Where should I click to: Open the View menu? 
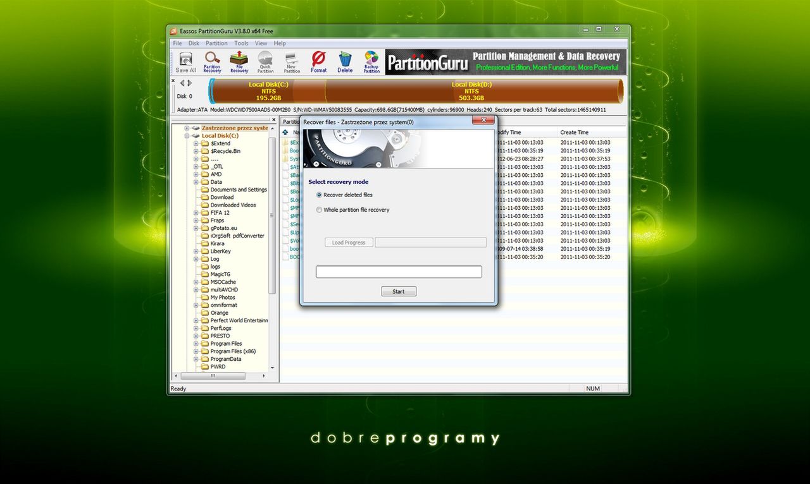261,44
